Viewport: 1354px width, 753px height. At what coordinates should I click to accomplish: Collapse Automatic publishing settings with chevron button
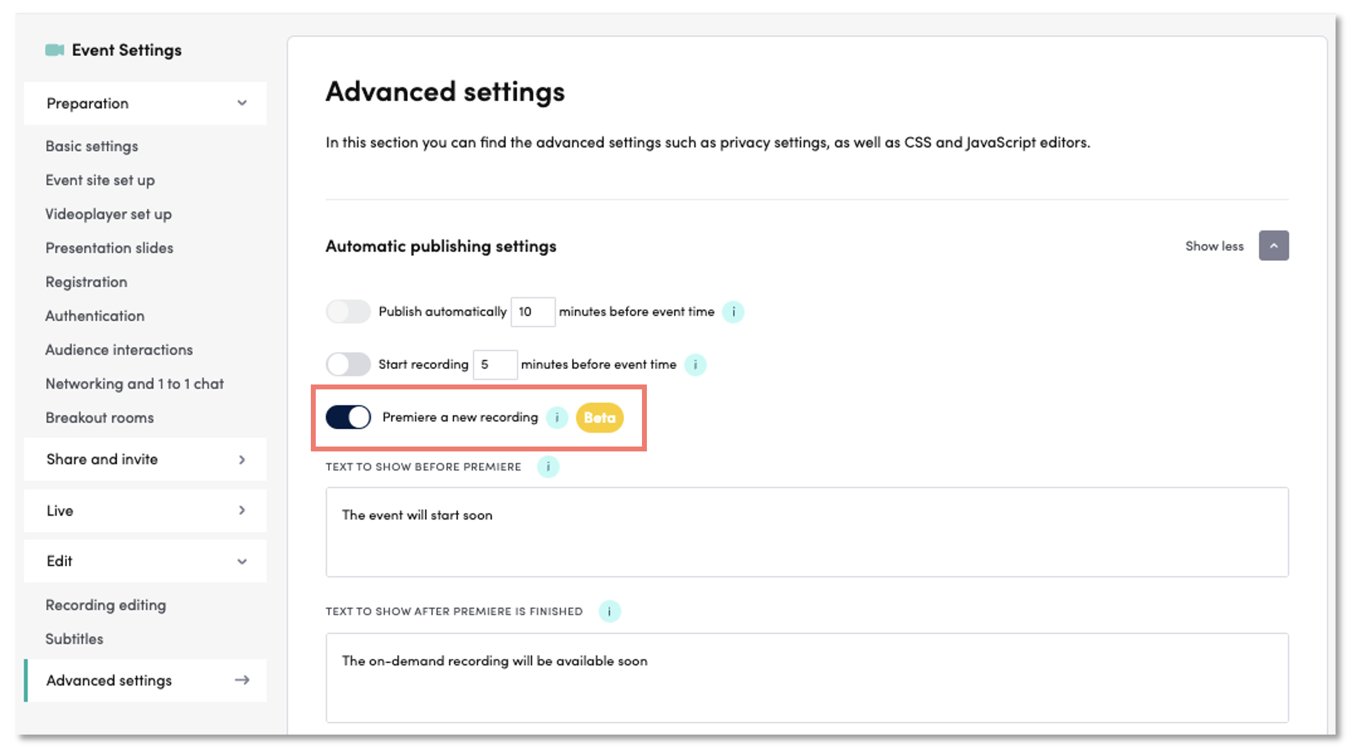[1274, 246]
